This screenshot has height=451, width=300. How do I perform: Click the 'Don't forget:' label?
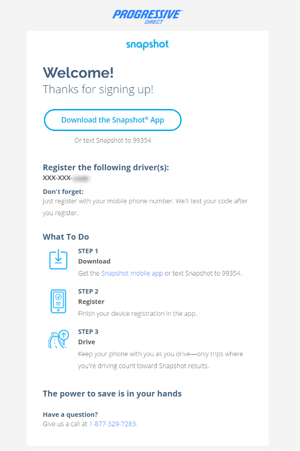coord(63,191)
